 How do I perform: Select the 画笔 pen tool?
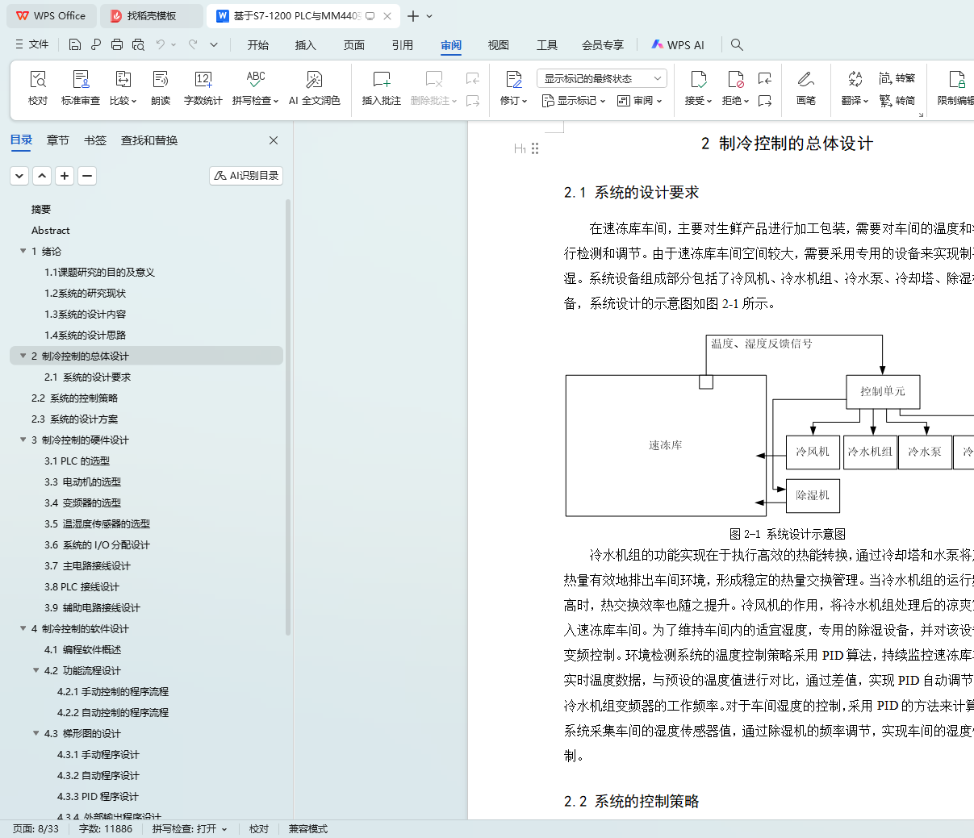[805, 88]
